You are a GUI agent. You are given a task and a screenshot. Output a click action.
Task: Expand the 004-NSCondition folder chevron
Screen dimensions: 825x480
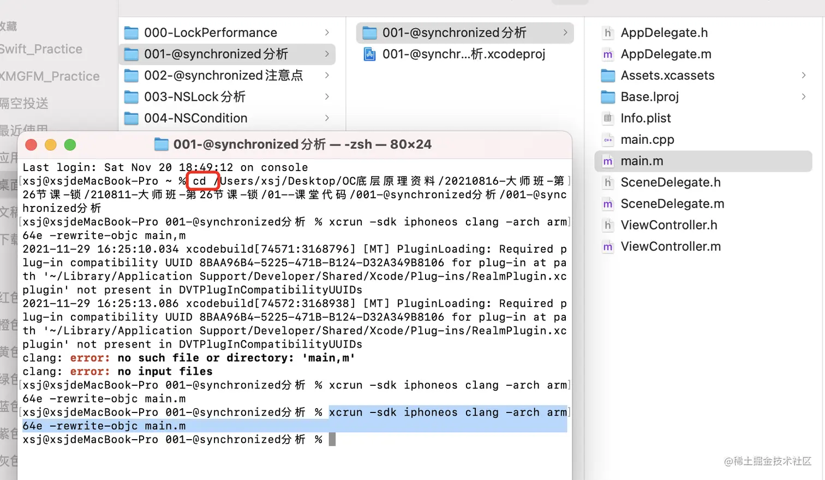click(327, 118)
